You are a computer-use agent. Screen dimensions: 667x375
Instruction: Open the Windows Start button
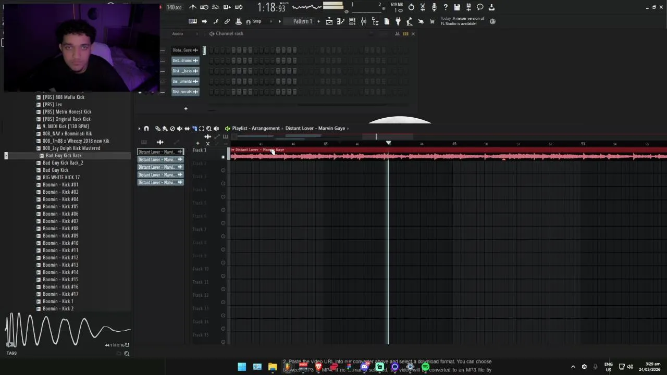(x=242, y=367)
